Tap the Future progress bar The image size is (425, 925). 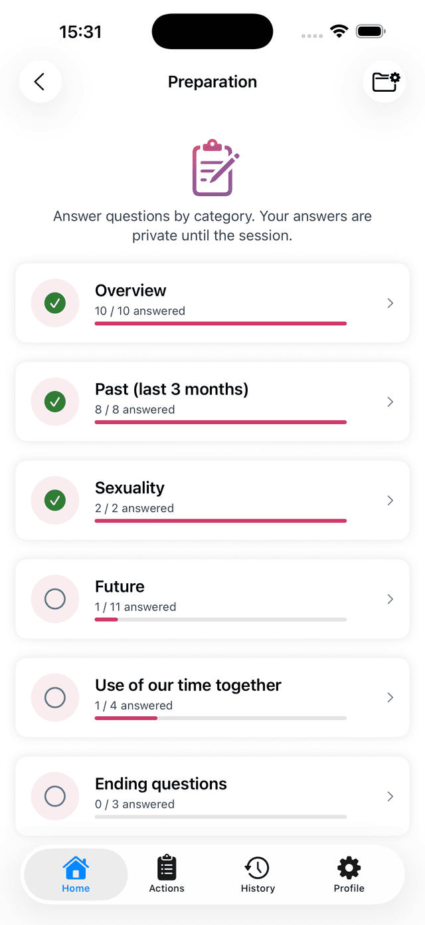click(220, 620)
